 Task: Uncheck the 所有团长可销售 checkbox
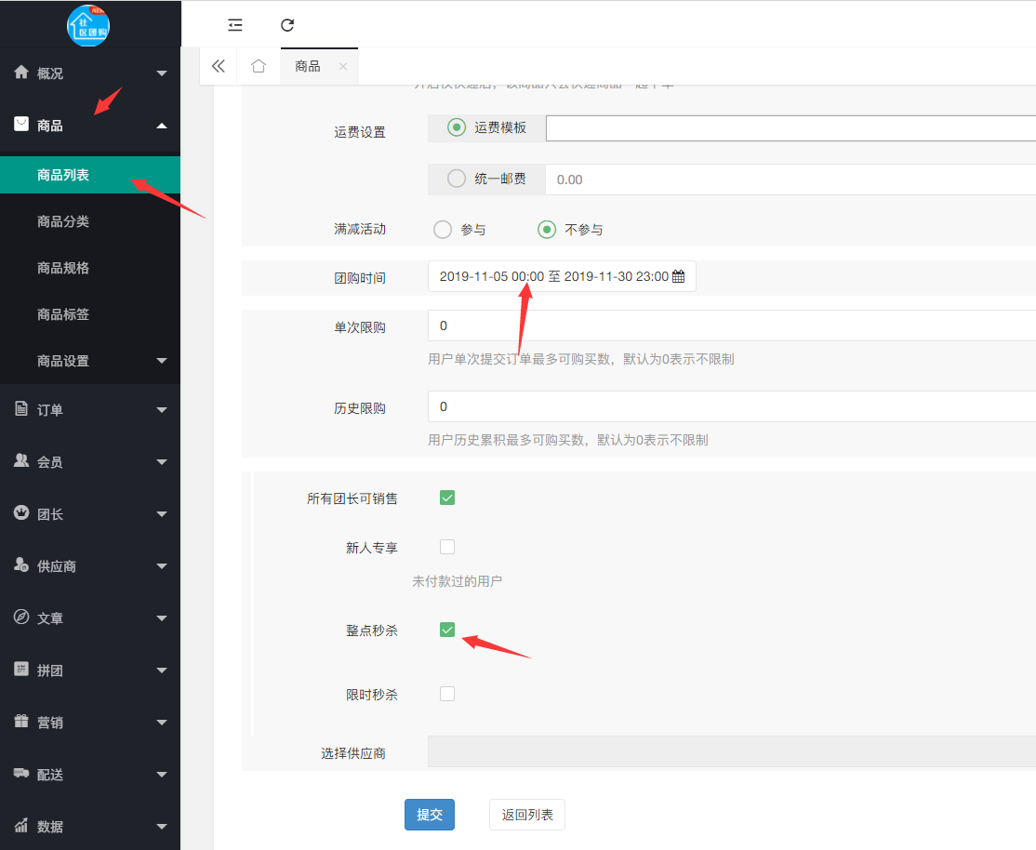point(447,498)
